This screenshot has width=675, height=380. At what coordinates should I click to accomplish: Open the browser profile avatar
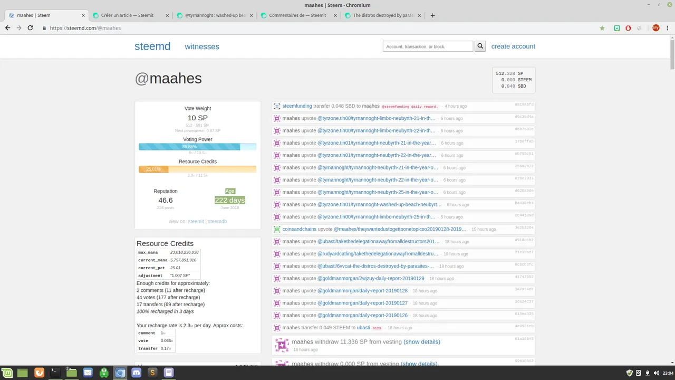(655, 28)
